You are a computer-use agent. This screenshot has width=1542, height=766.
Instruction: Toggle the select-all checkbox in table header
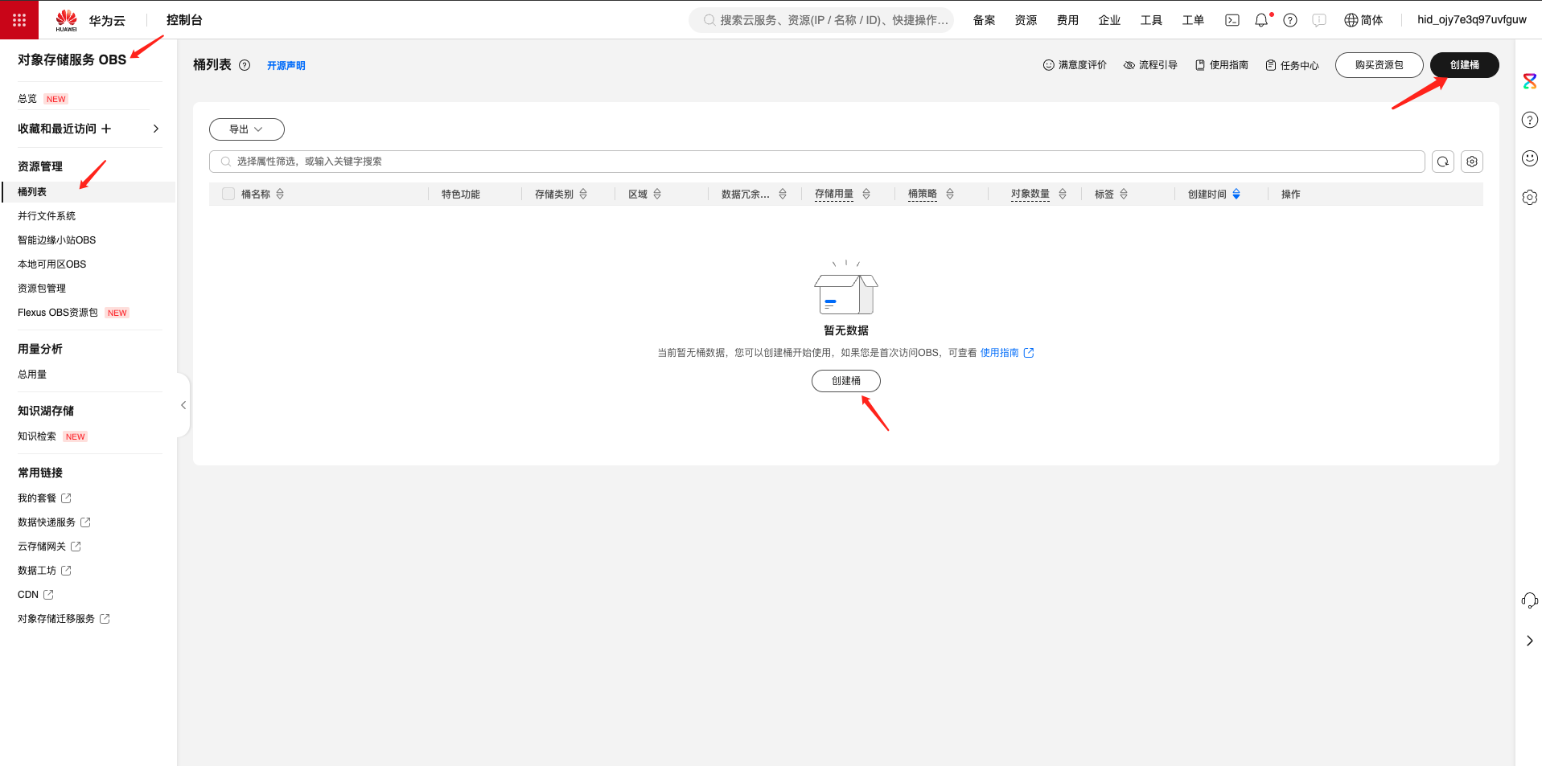tap(228, 194)
